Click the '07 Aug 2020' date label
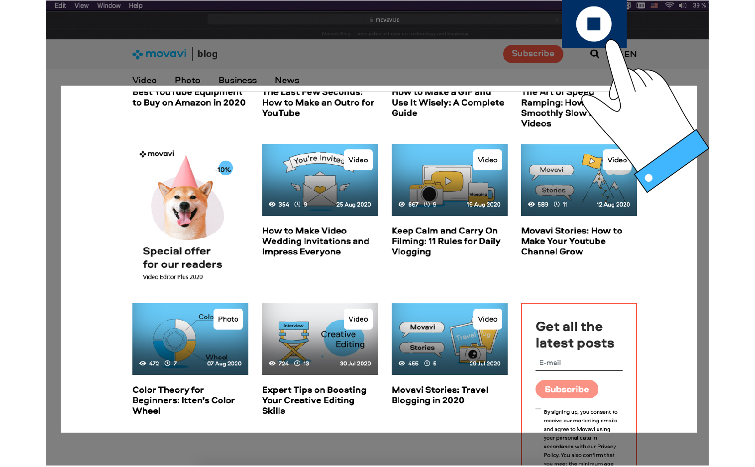The height and width of the screenshot is (467, 755). pyautogui.click(x=224, y=363)
